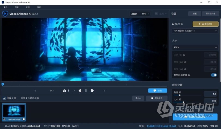This screenshot has height=129, width=221.
Task: Show help for grain 数量
Action: [180, 92]
